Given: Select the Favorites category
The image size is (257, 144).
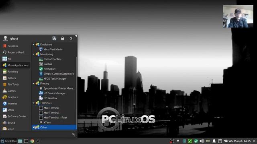Looking at the screenshot, I should coord(16,46).
